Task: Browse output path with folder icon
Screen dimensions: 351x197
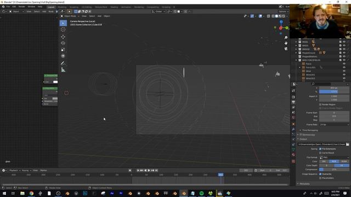Action: [x=347, y=144]
